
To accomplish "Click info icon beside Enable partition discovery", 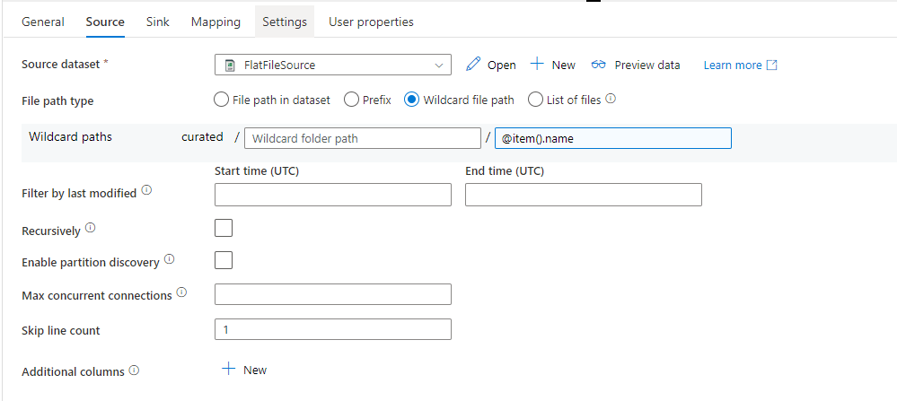I will pos(169,261).
